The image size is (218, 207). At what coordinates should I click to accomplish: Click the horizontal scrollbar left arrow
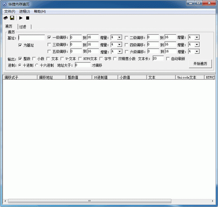coord(5,201)
